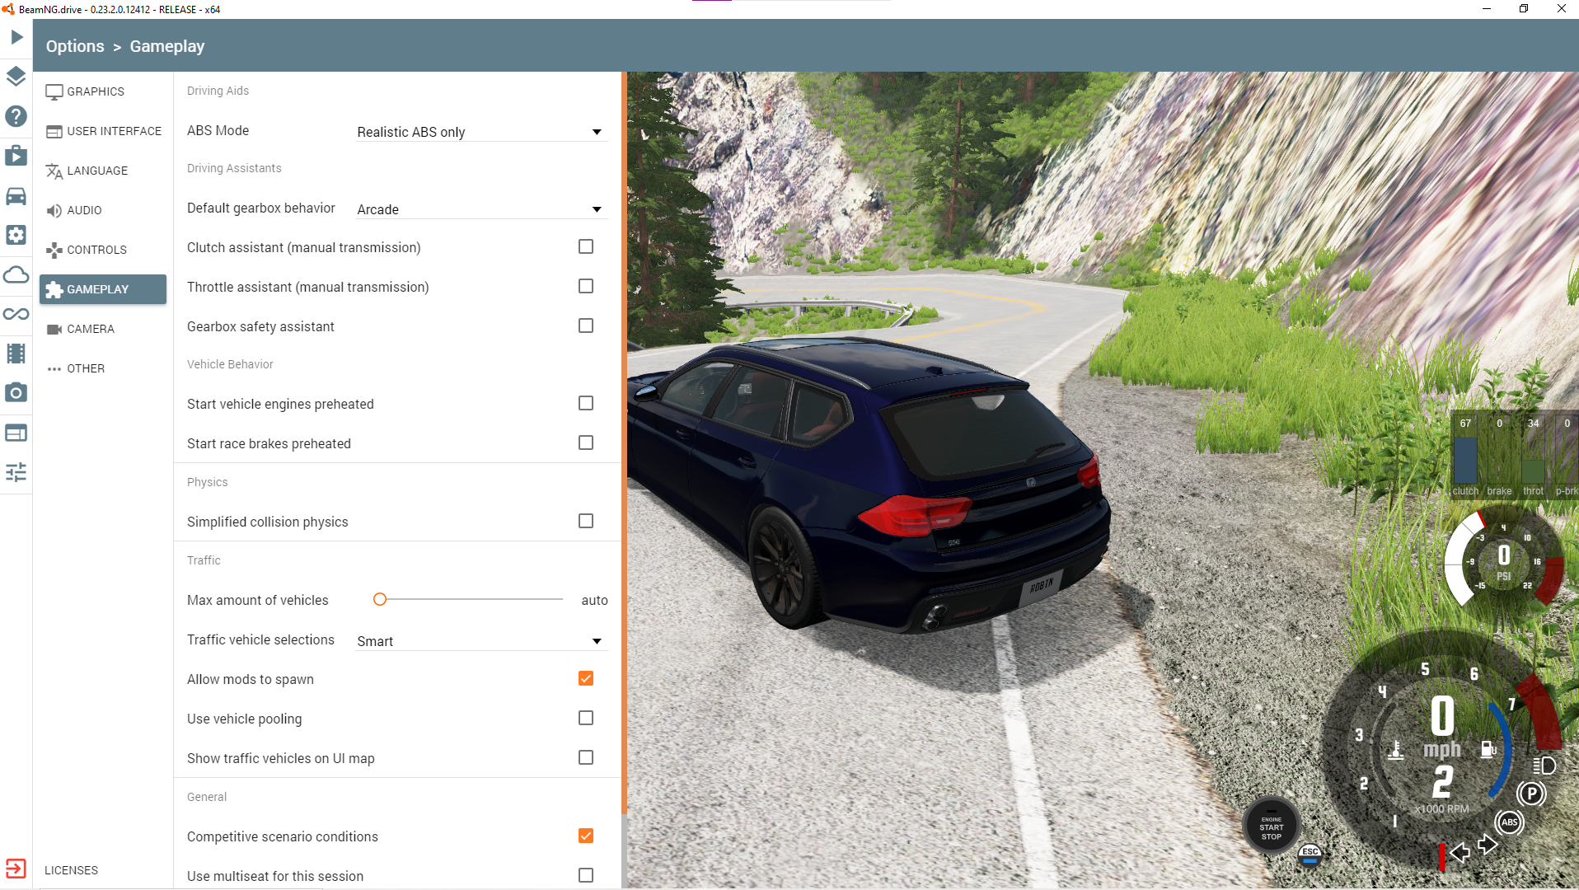The width and height of the screenshot is (1579, 890).
Task: Open the replay video clip icon in the sidebar
Action: (16, 156)
